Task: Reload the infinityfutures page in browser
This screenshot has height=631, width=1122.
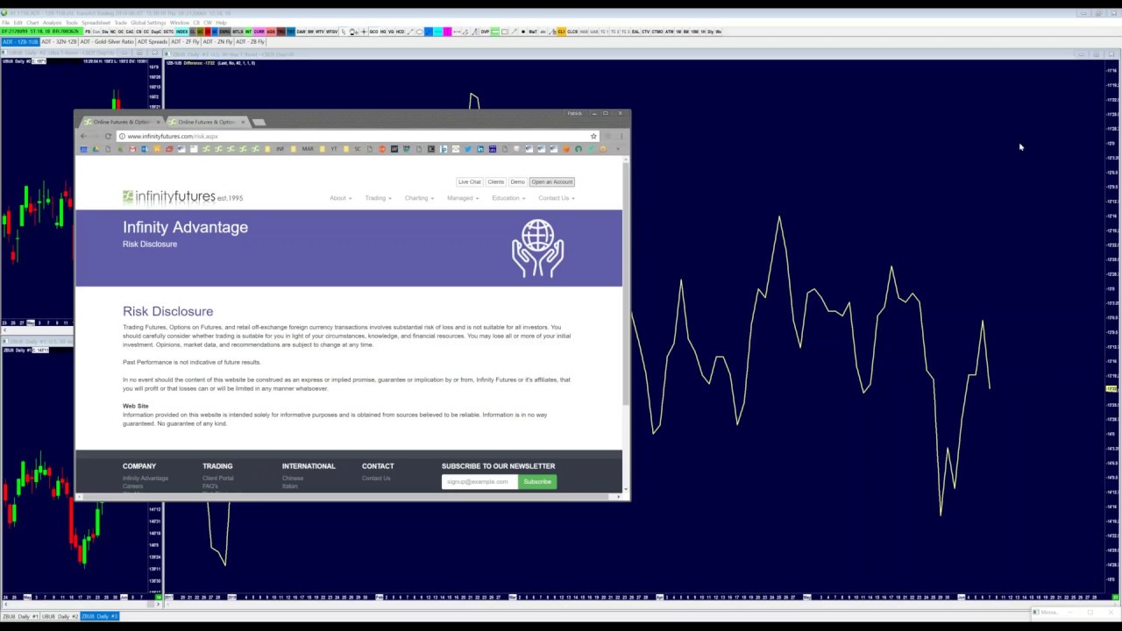Action: [108, 136]
